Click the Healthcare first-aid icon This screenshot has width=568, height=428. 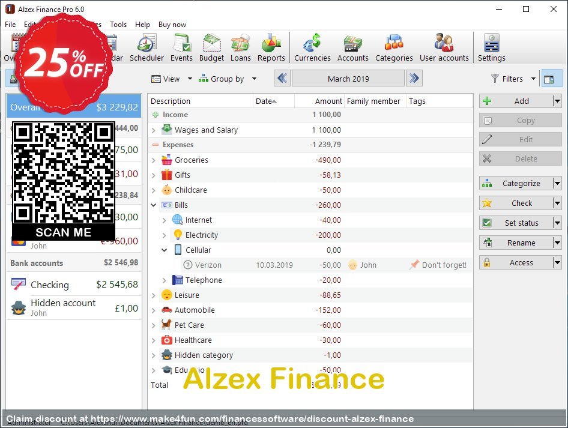tap(167, 340)
